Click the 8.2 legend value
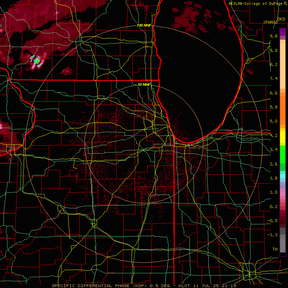 (274, 64)
